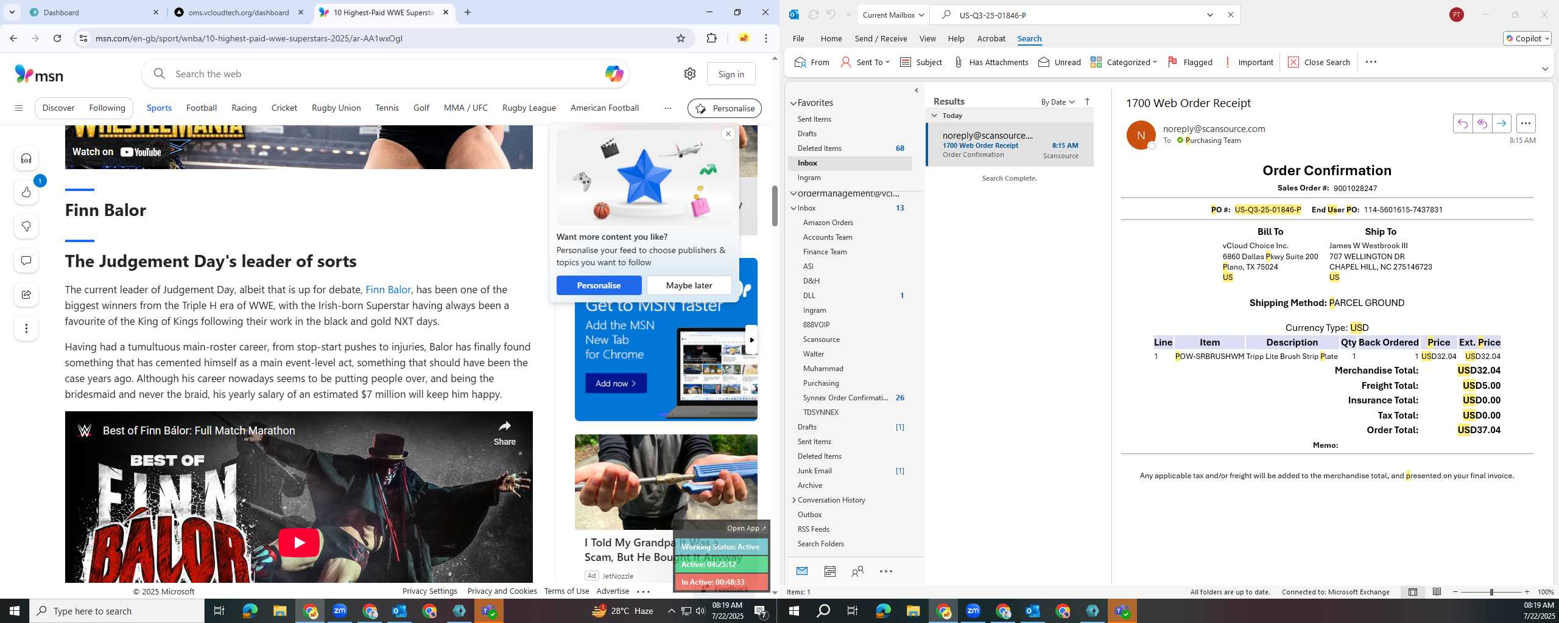
Task: Toggle Subject search filter
Action: [921, 62]
